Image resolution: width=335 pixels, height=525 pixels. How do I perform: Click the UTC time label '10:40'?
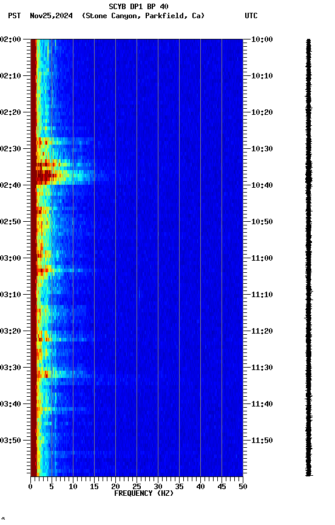click(262, 185)
